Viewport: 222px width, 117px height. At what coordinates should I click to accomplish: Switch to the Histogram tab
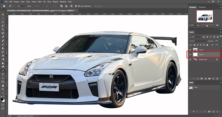(202, 7)
